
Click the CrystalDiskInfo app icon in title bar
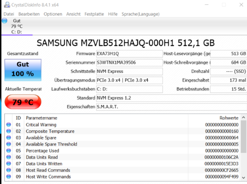(7, 5)
